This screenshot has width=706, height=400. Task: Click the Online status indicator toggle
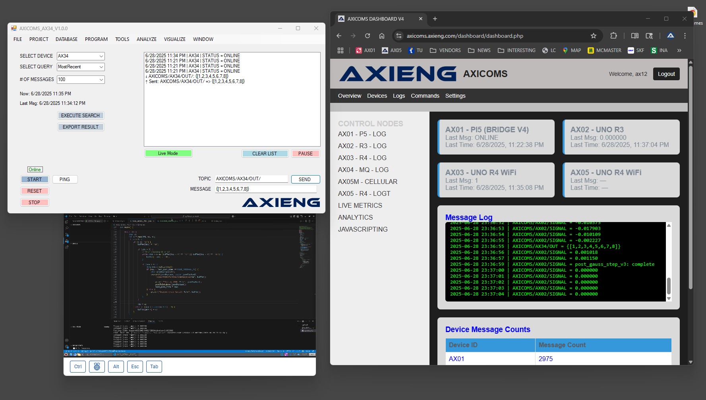pos(35,169)
